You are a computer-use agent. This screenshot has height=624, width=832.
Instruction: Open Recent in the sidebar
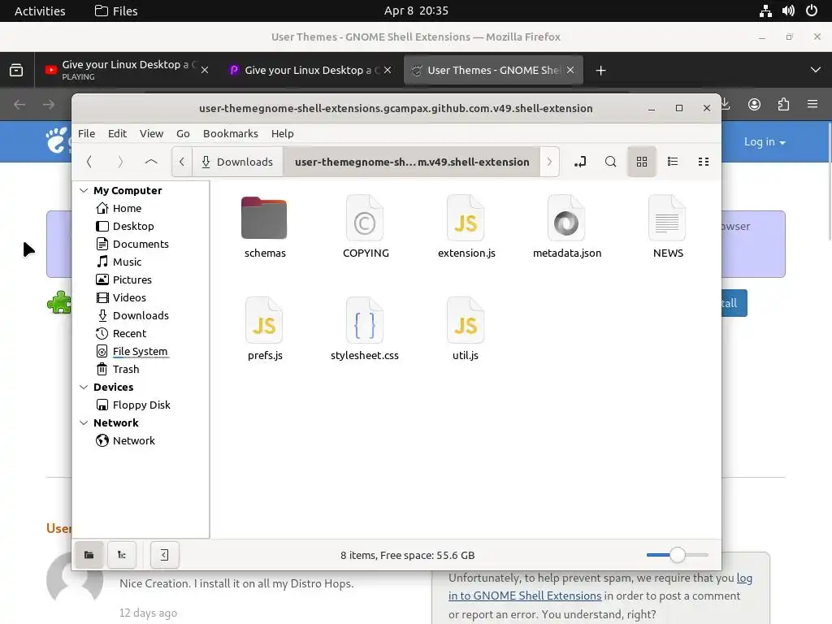pyautogui.click(x=129, y=334)
